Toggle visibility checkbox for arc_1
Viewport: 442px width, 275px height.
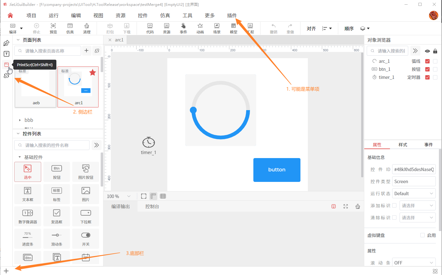point(427,61)
